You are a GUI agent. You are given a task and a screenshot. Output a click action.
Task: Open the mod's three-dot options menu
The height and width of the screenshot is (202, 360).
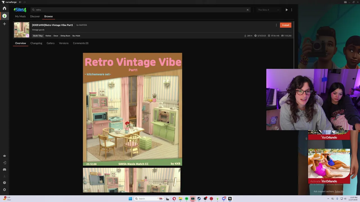coord(276,25)
